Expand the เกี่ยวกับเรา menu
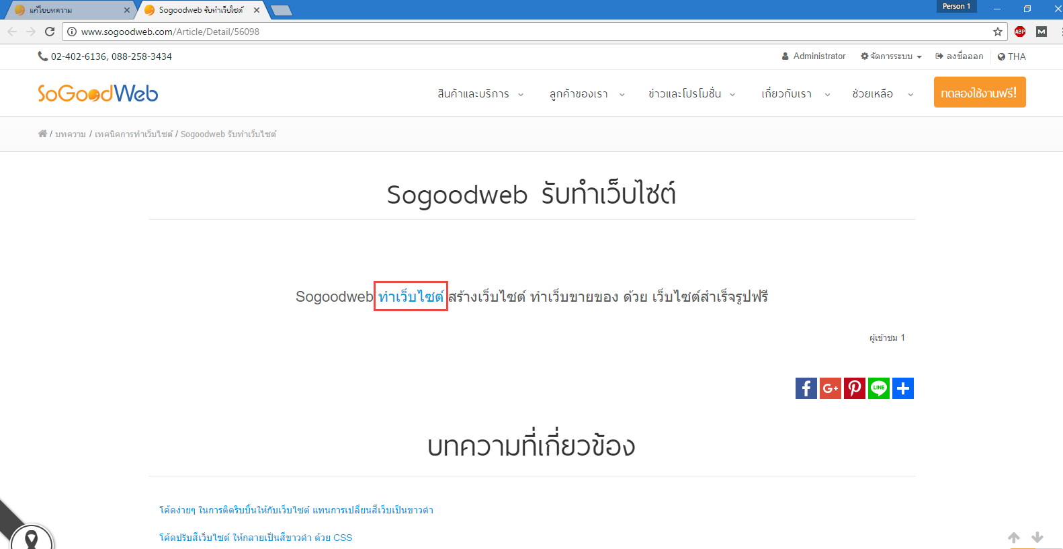The height and width of the screenshot is (549, 1063). [796, 94]
